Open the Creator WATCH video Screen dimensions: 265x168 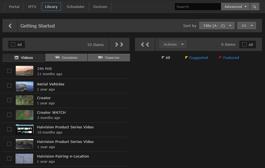pyautogui.click(x=51, y=112)
